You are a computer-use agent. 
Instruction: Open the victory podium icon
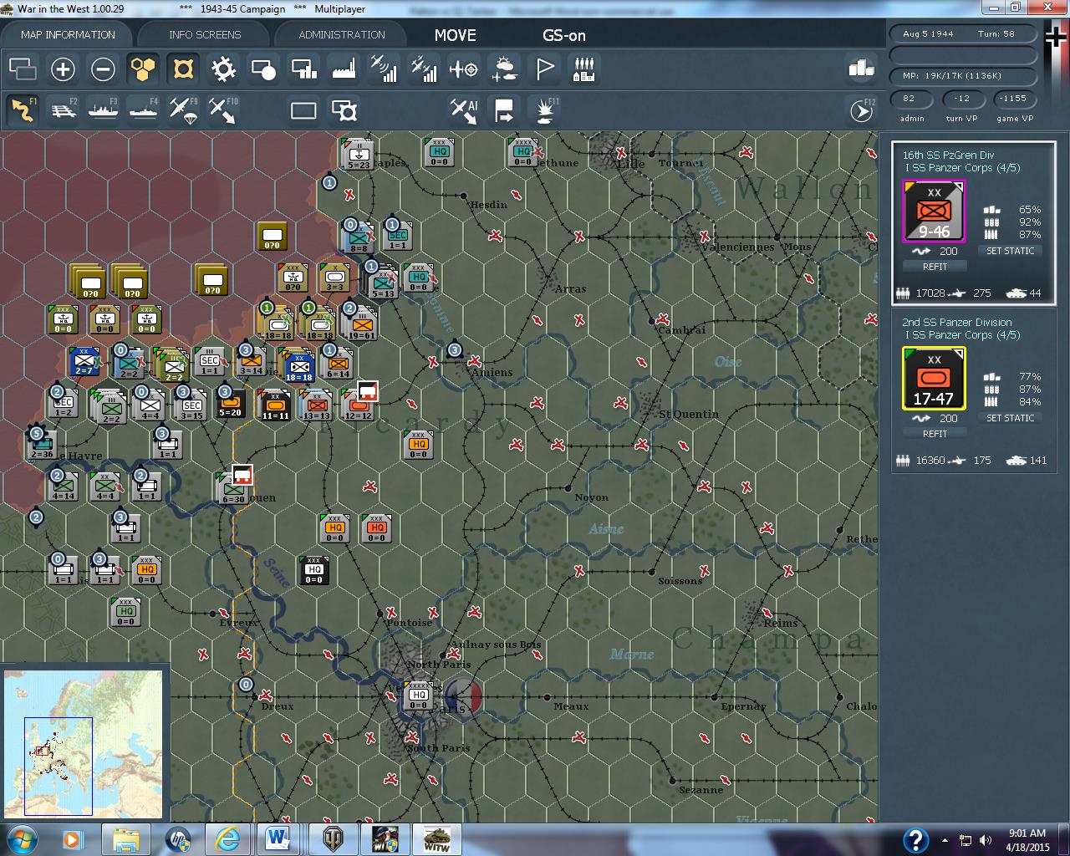tap(860, 69)
